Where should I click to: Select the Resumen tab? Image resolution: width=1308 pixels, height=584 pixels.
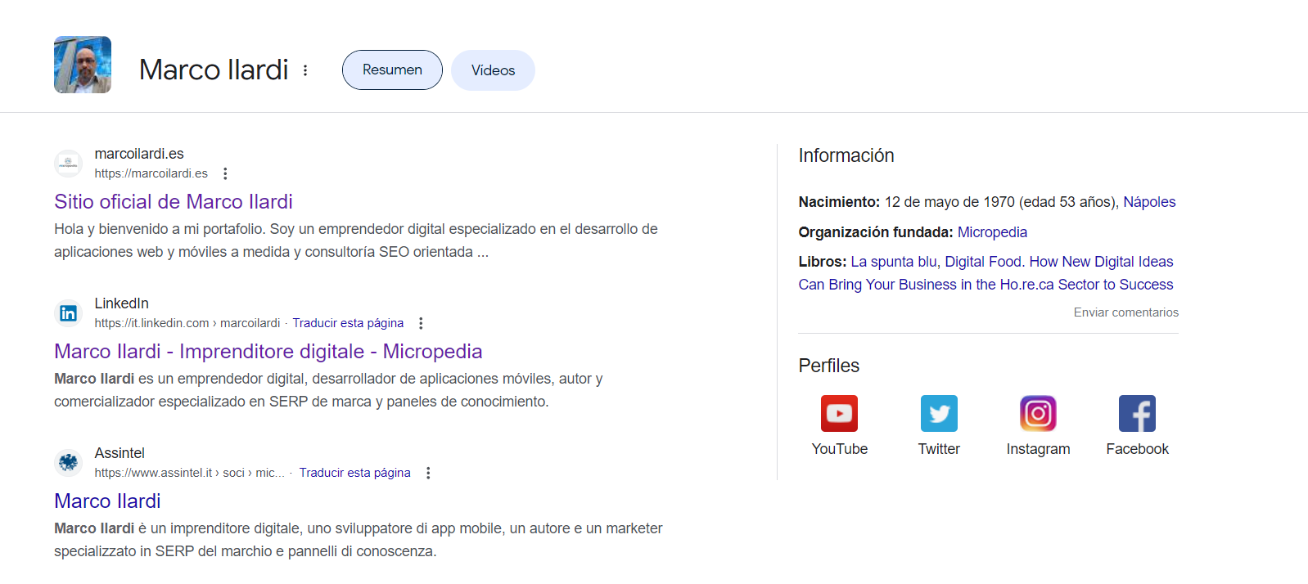tap(392, 70)
